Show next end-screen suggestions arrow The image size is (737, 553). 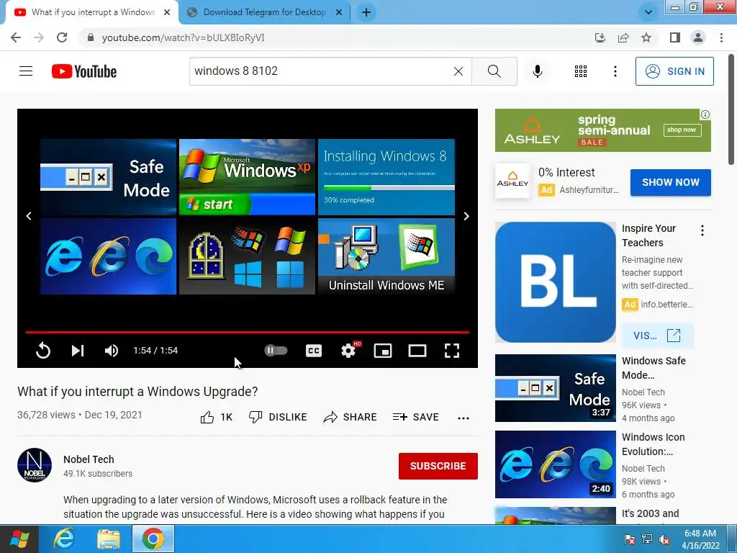(466, 216)
